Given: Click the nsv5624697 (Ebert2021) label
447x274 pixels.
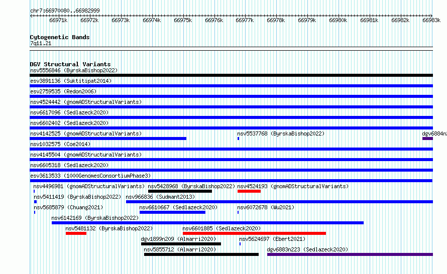Looking at the screenshot, I should (272, 239).
